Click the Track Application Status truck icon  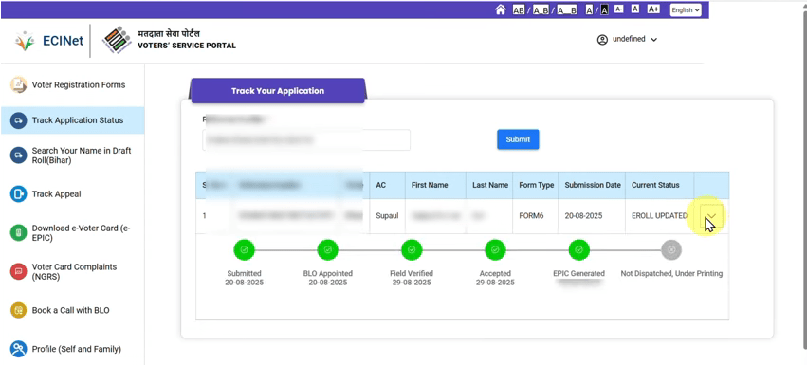pyautogui.click(x=19, y=120)
